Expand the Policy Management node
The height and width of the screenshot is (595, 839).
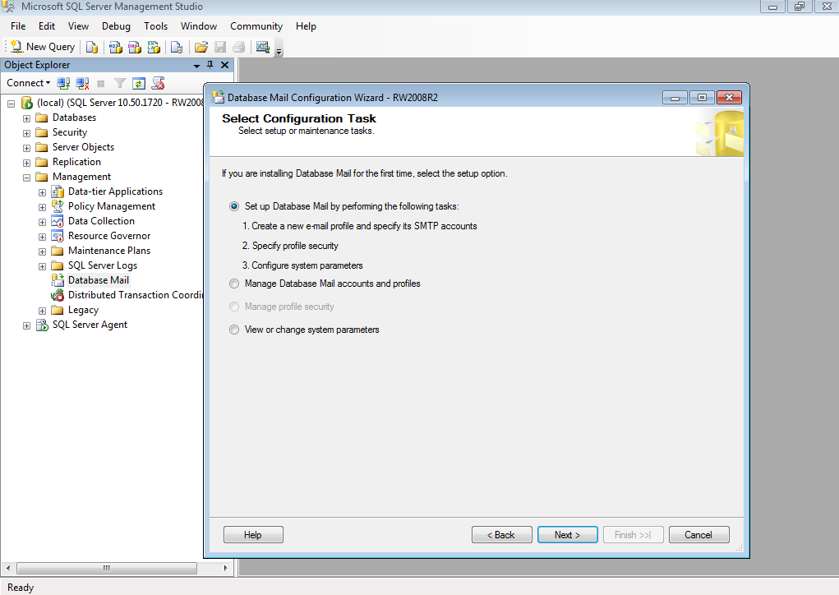pyautogui.click(x=42, y=207)
